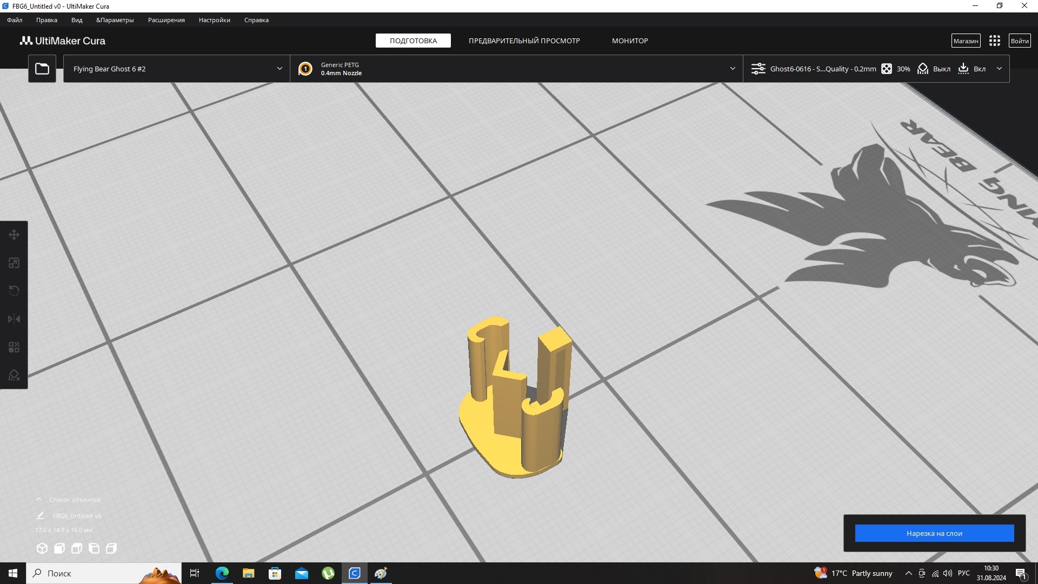This screenshot has width=1038, height=584.
Task: Click Cura icon in taskbar
Action: 355,573
